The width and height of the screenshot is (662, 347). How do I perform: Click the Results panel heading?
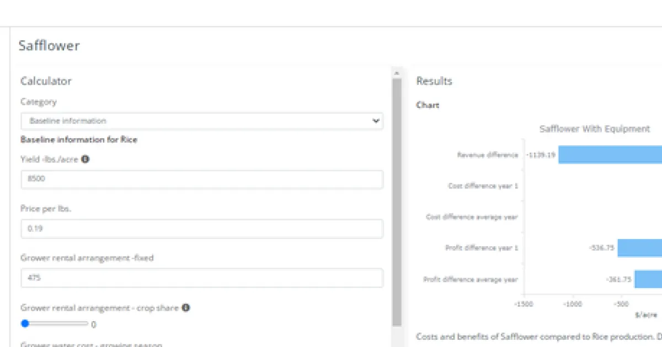[x=434, y=81]
